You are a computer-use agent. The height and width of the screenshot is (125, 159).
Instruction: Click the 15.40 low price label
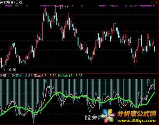[12, 70]
